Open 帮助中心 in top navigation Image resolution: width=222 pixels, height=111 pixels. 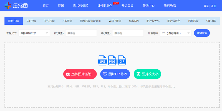tap(149, 6)
